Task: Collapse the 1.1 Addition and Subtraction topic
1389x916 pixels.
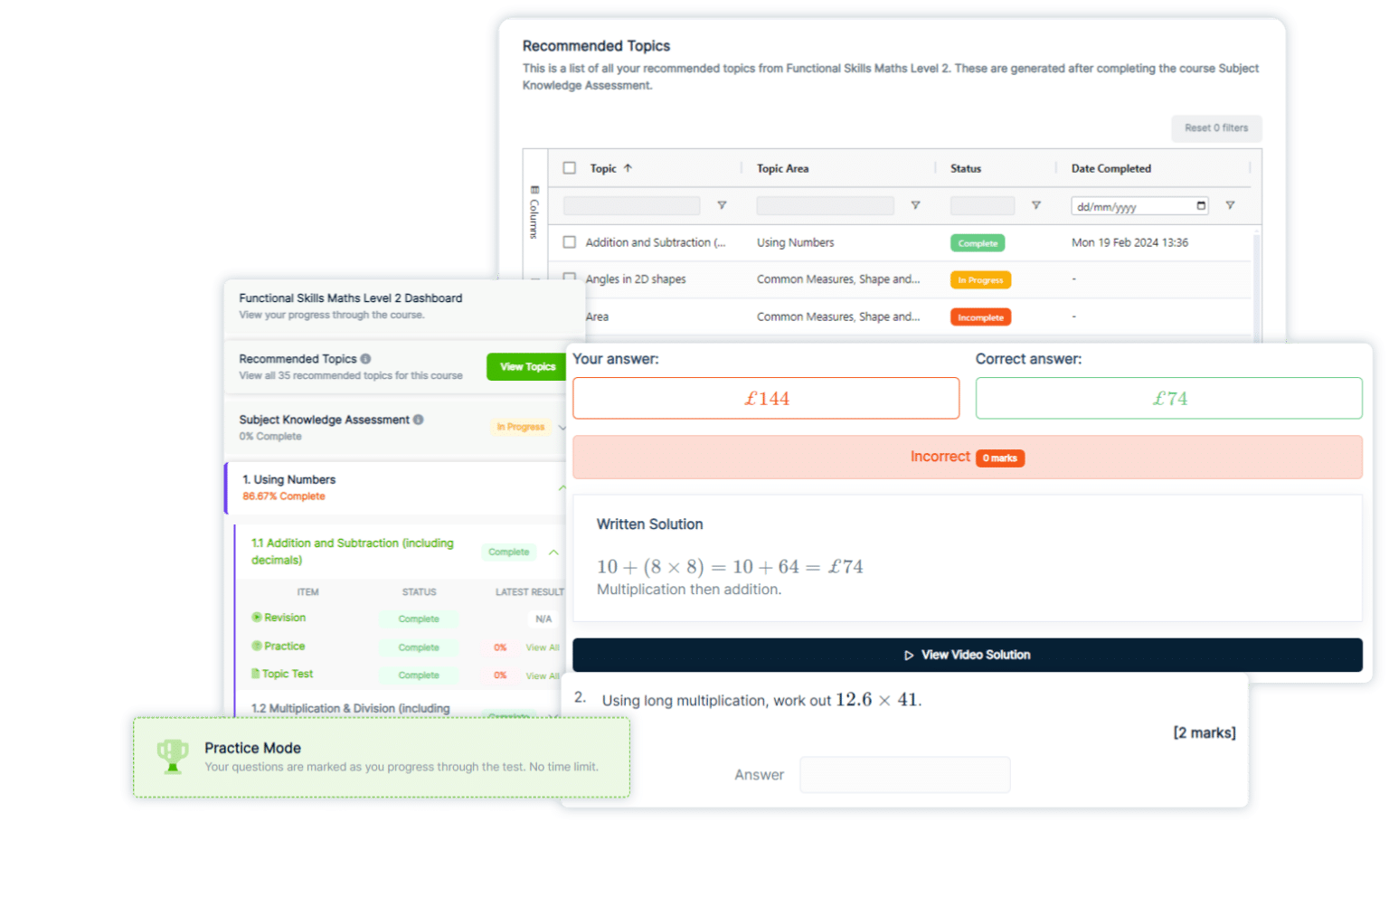Action: coord(553,552)
